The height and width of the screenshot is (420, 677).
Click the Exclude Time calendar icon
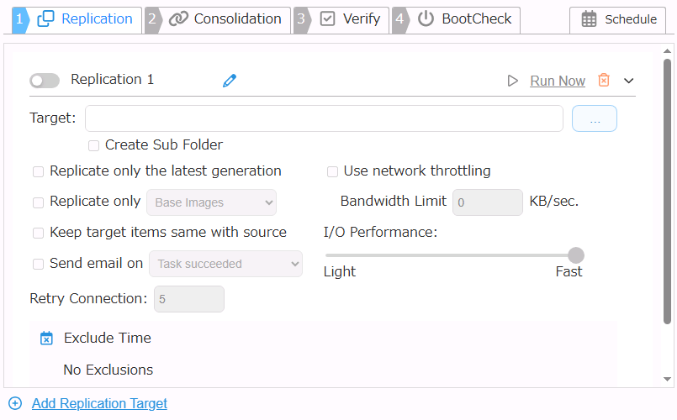pos(47,339)
